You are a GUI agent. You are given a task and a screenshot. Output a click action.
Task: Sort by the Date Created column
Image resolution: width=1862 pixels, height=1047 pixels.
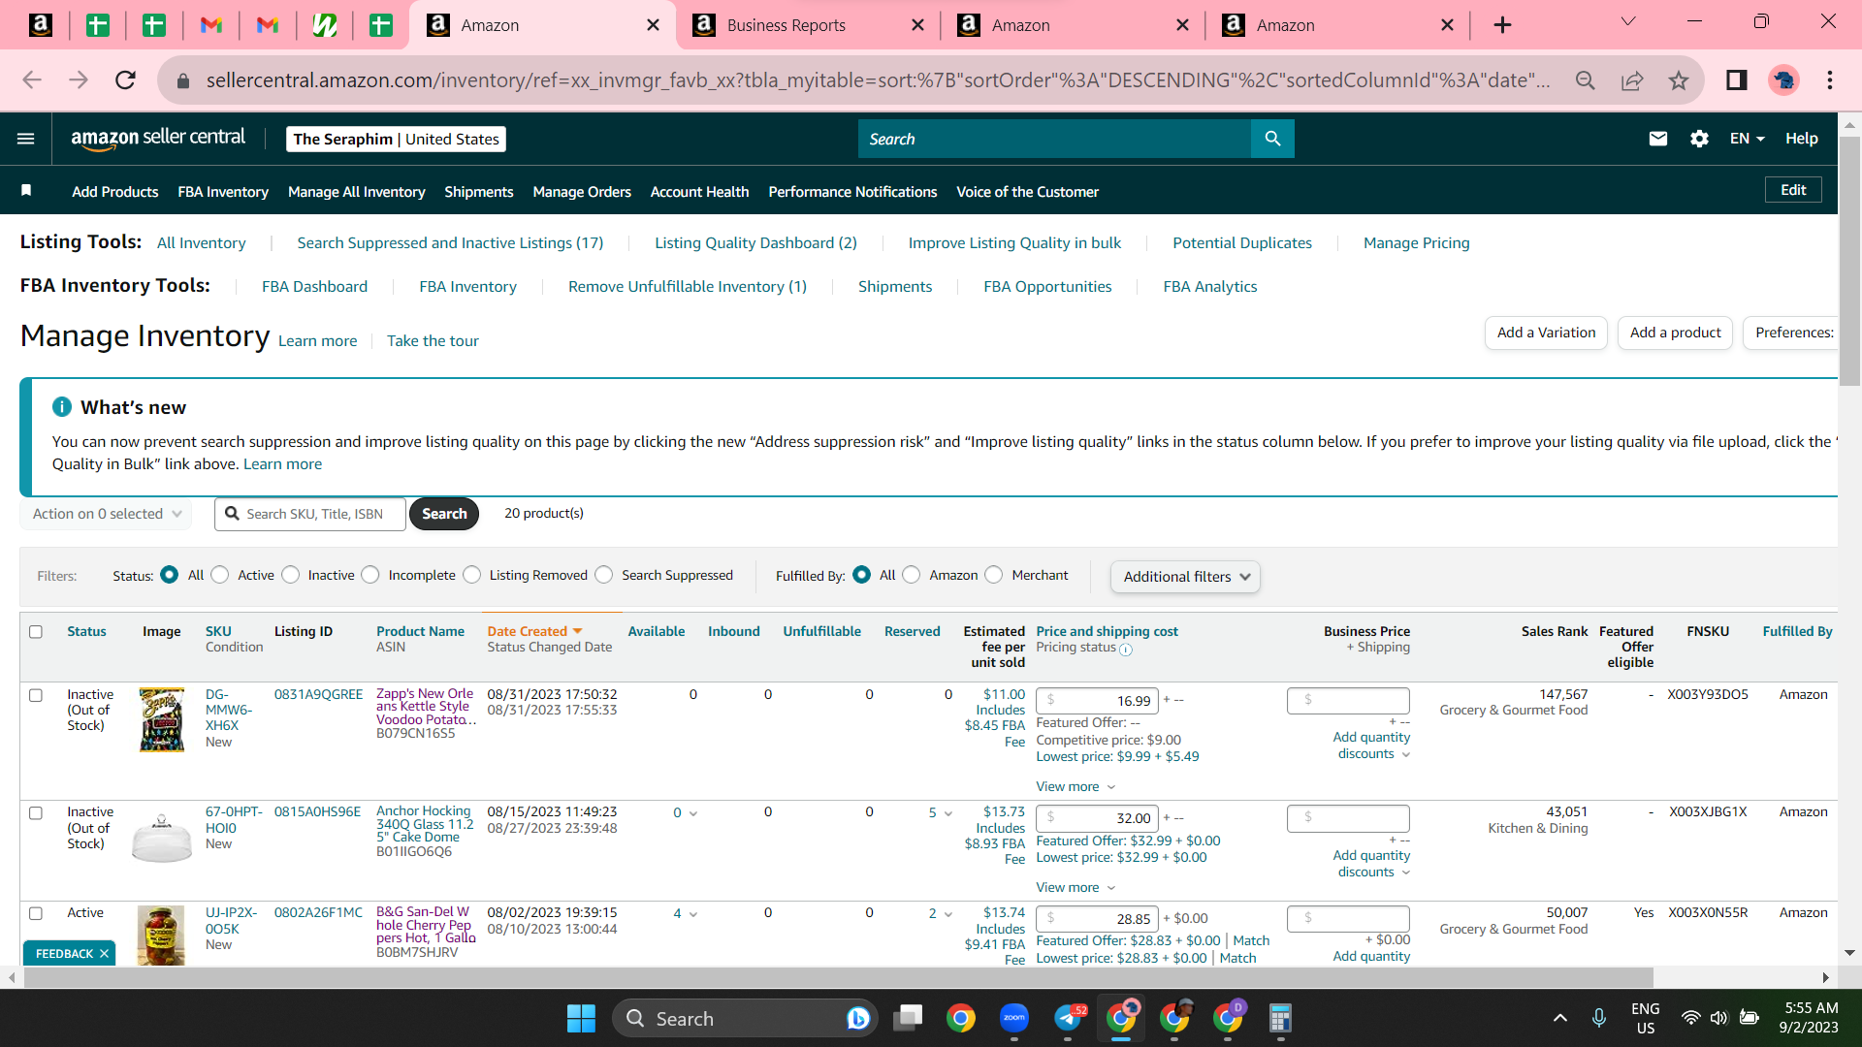click(534, 631)
